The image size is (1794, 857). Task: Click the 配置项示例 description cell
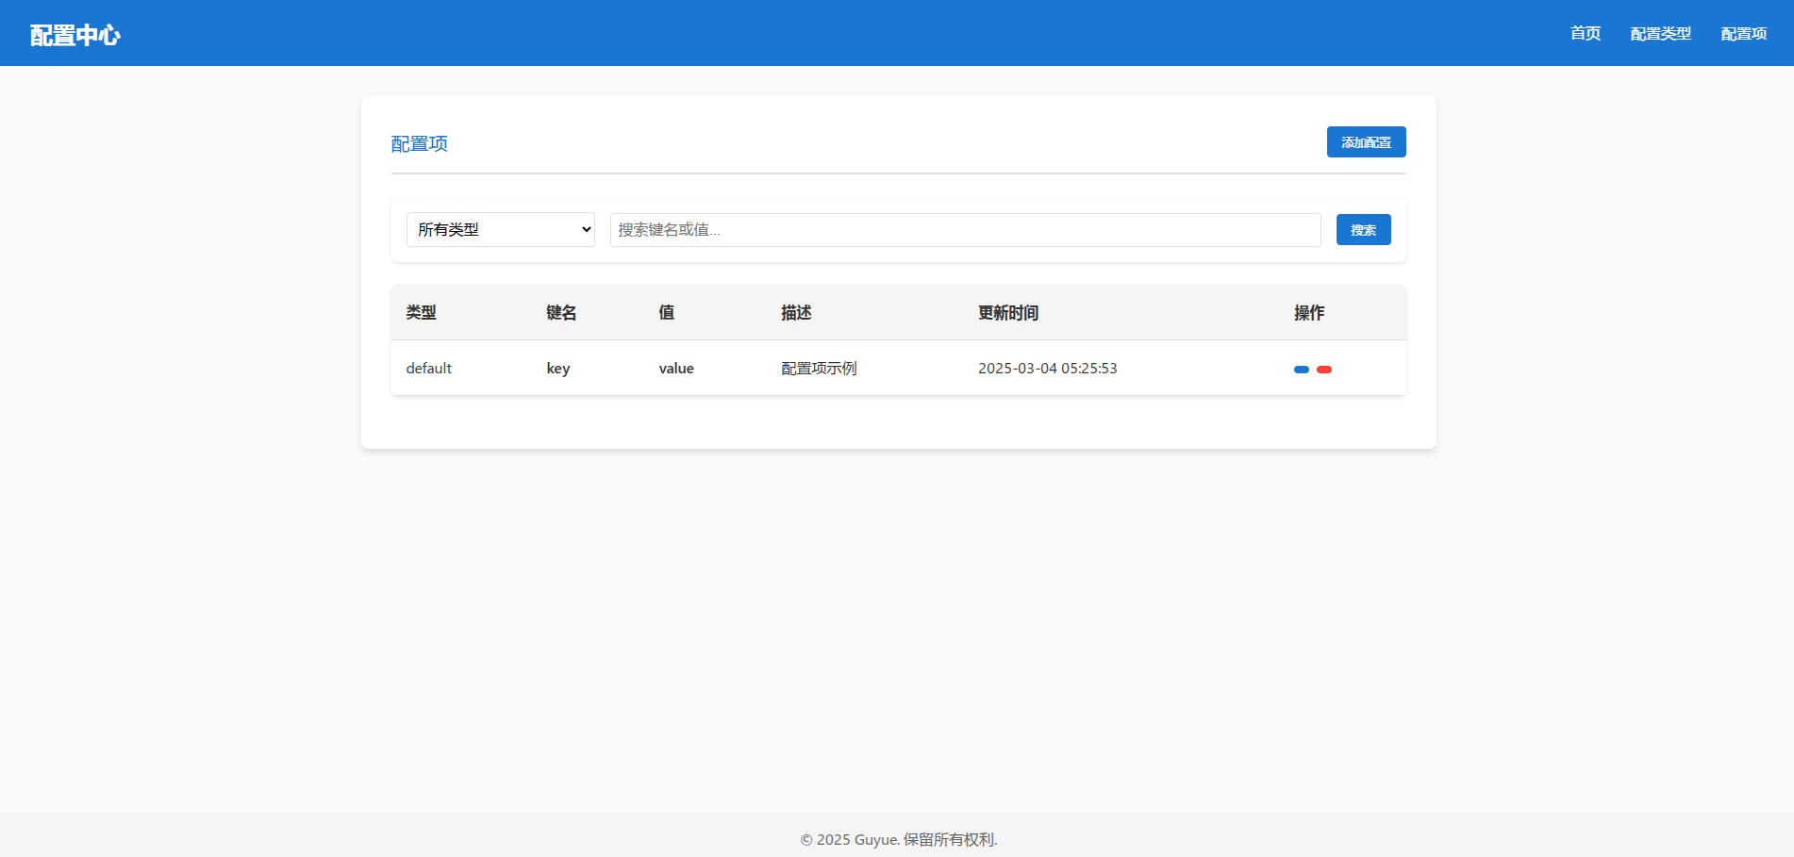tap(818, 369)
